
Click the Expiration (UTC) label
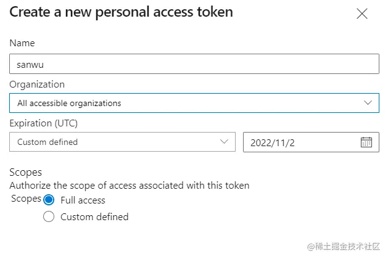(x=44, y=123)
